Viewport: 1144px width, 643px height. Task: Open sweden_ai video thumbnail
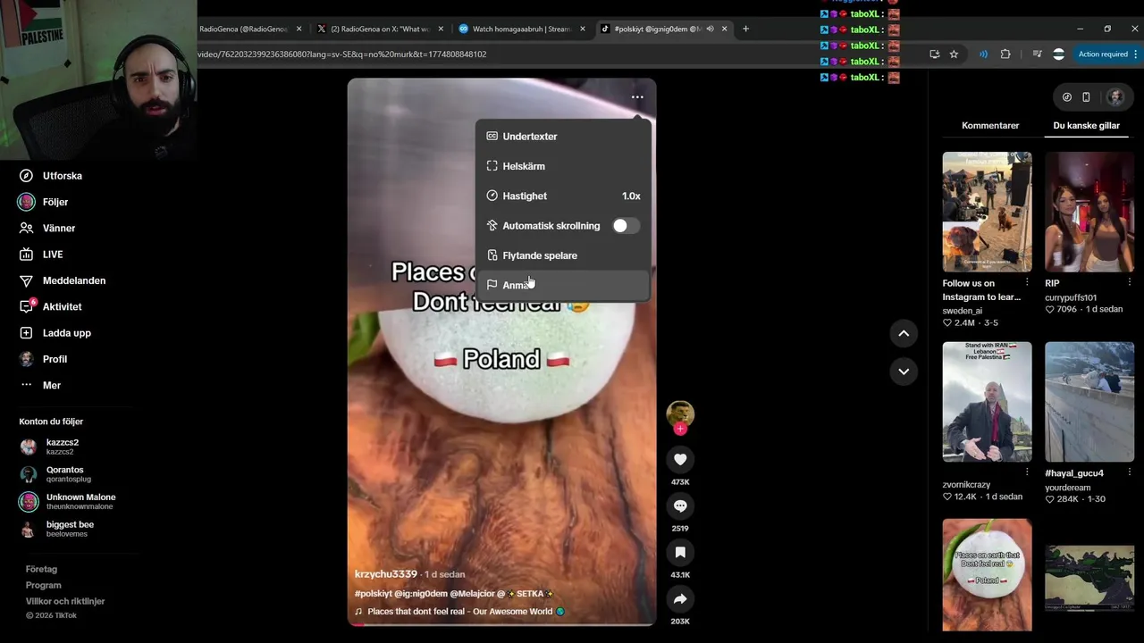(987, 212)
